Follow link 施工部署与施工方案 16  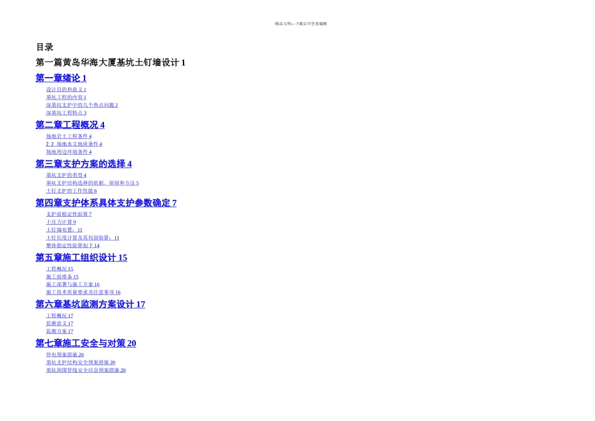[73, 284]
